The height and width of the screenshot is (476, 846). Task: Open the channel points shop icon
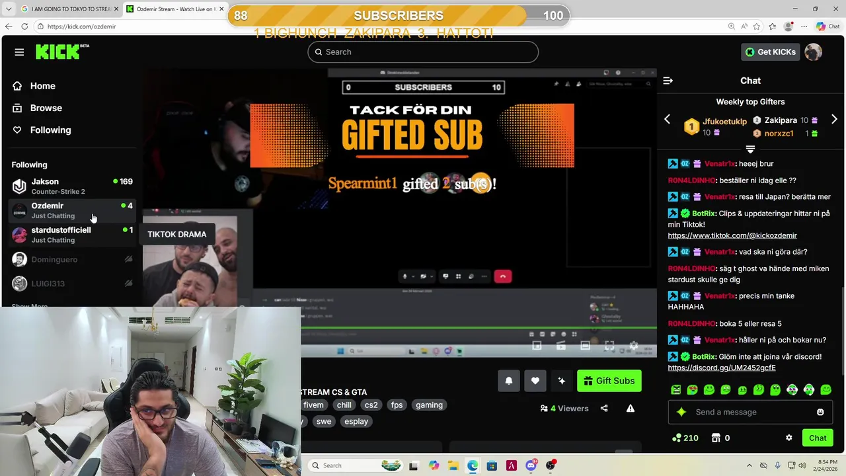click(715, 438)
